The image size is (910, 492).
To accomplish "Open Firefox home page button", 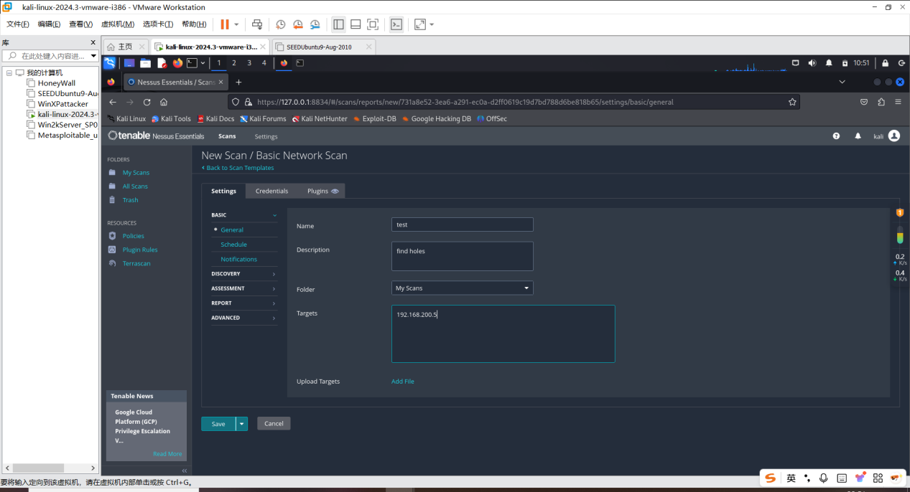I will coord(164,102).
